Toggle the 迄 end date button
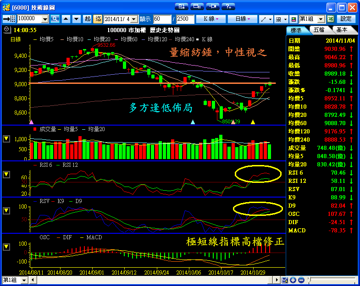The height and width of the screenshot is (286, 360). click(x=98, y=19)
